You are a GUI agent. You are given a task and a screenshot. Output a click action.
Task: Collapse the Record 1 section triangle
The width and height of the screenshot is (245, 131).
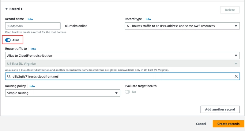(x=6, y=9)
